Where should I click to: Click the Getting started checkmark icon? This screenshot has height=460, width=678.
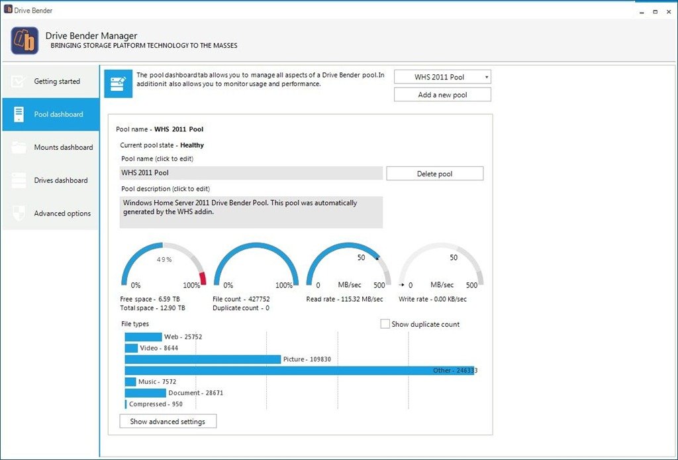pos(18,82)
